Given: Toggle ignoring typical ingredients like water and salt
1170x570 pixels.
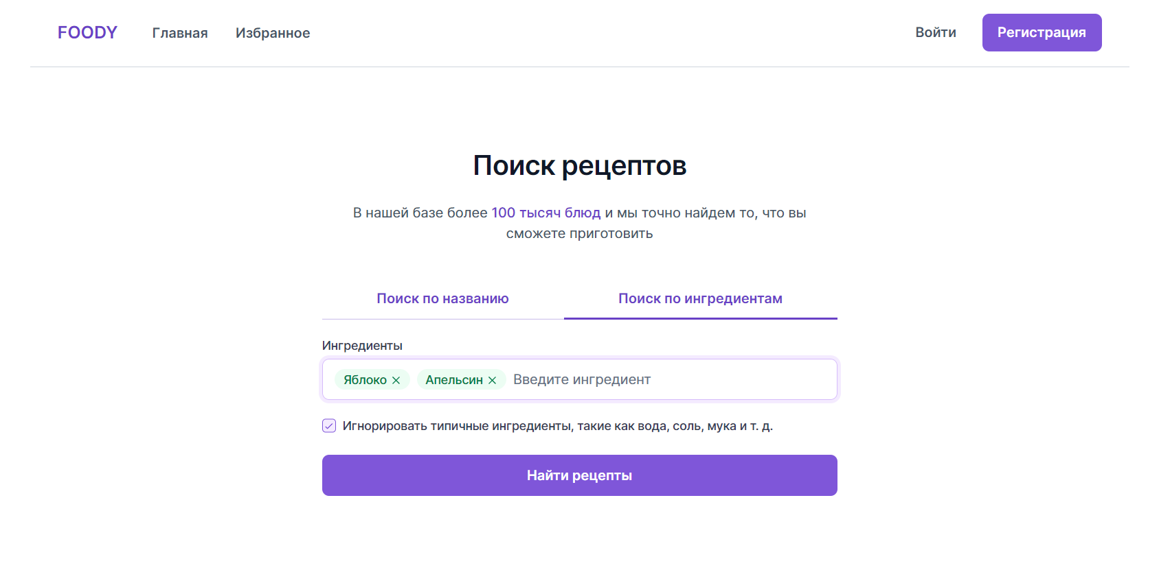Looking at the screenshot, I should (328, 426).
